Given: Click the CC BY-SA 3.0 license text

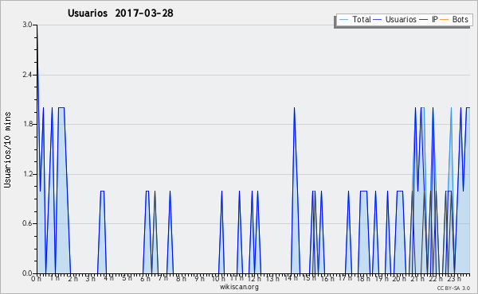Looking at the screenshot, I should 453,288.
